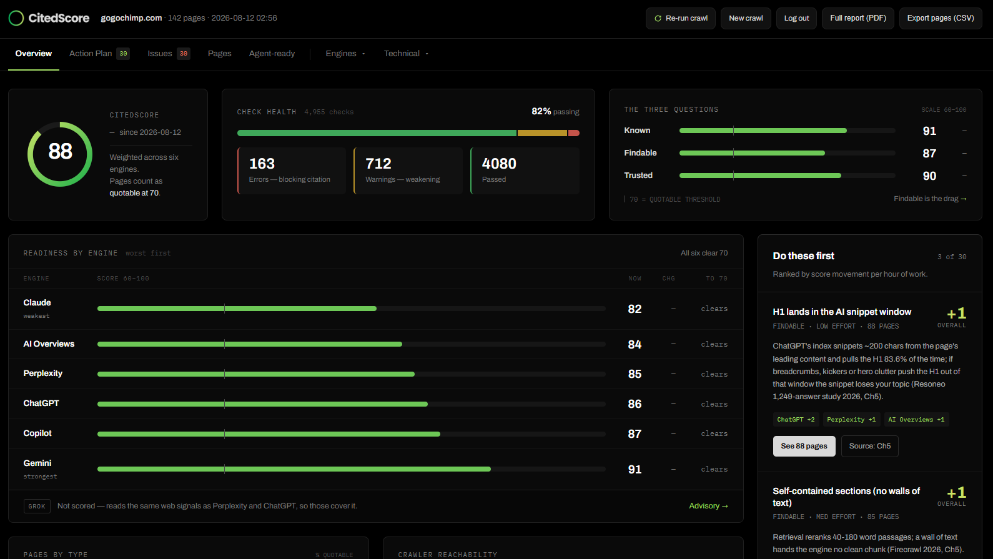
Task: Click the gogochimp.com site name
Action: [131, 18]
